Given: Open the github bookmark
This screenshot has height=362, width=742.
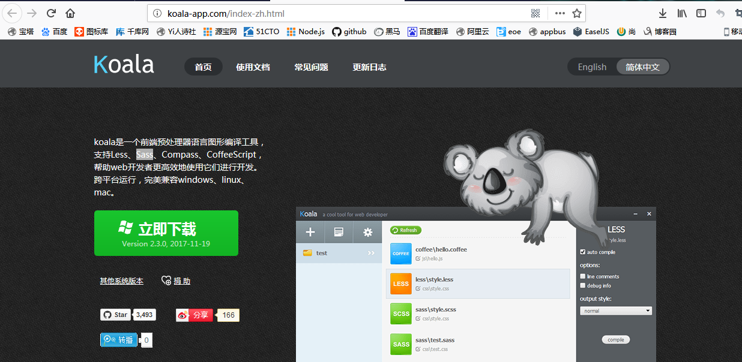Looking at the screenshot, I should 349,32.
